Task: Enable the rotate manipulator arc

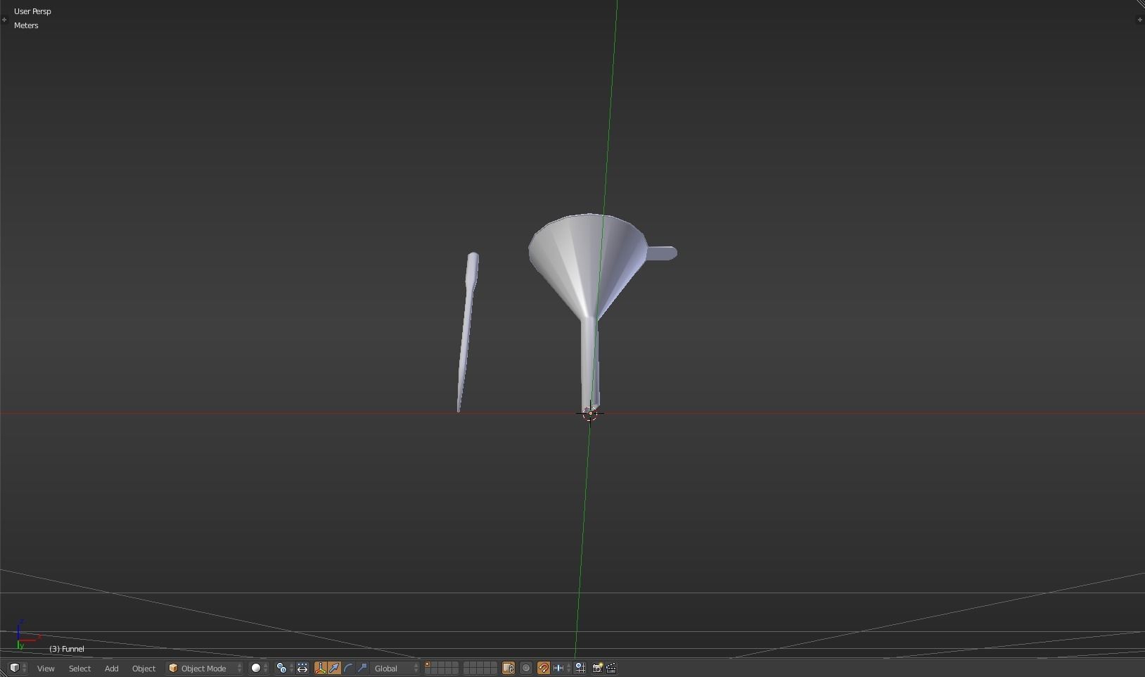Action: [348, 668]
